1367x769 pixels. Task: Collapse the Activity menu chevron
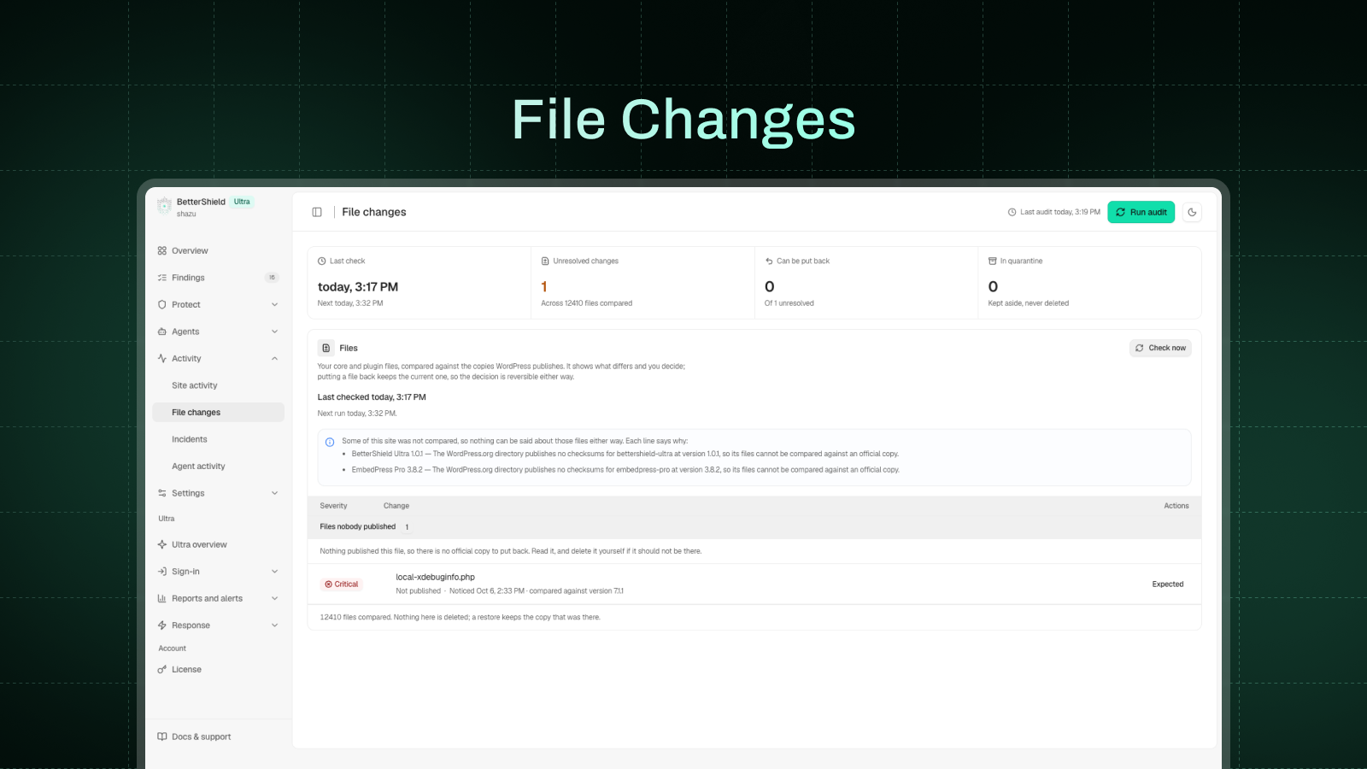(275, 359)
